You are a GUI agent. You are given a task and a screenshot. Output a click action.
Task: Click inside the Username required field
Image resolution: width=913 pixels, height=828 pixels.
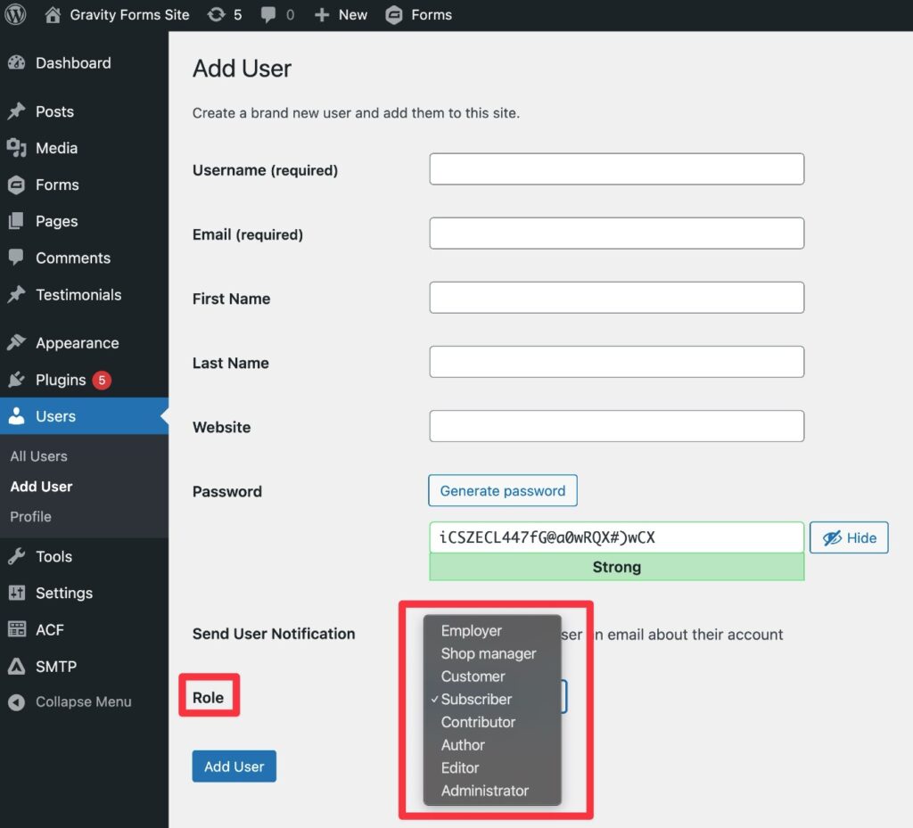(616, 168)
